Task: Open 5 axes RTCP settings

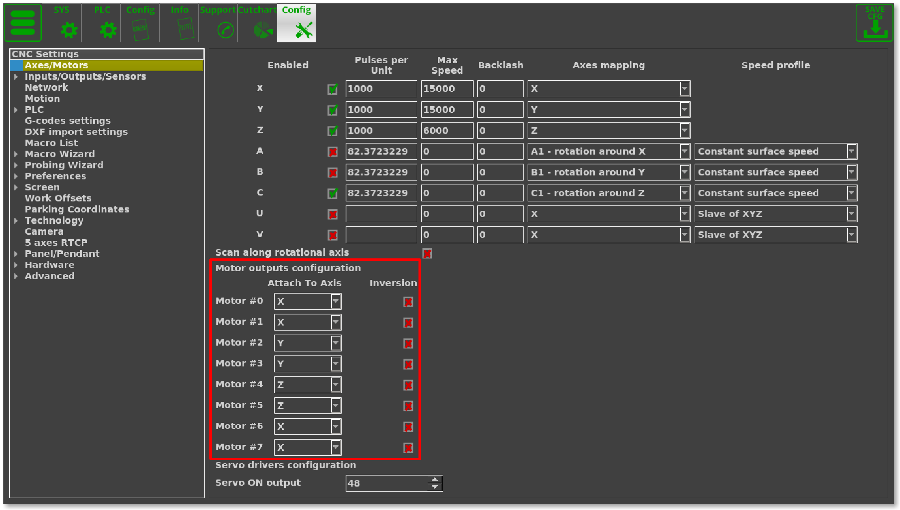Action: point(56,242)
